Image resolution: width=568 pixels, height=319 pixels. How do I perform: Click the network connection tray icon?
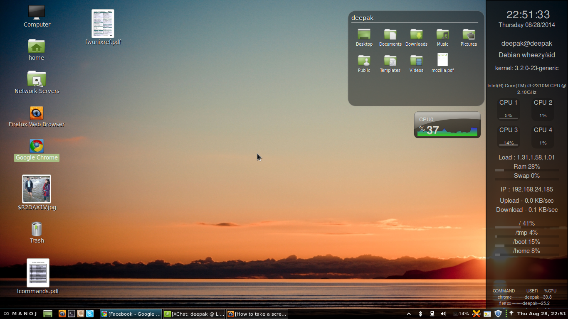pos(432,314)
